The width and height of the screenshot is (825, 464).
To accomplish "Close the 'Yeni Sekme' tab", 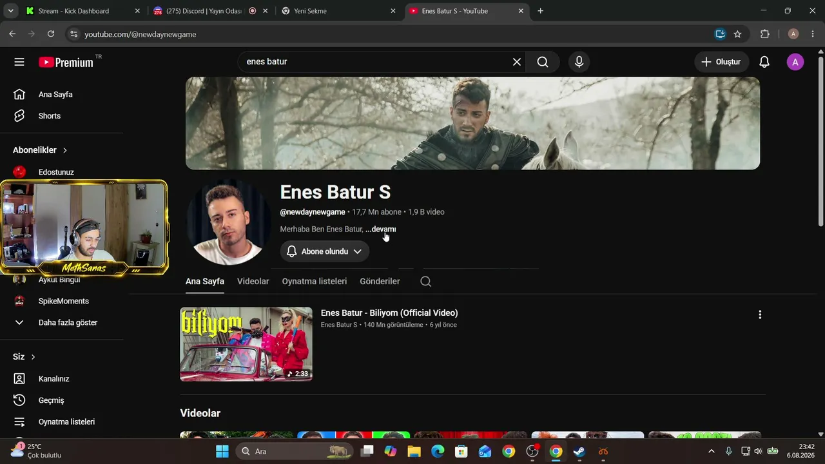I will click(393, 11).
